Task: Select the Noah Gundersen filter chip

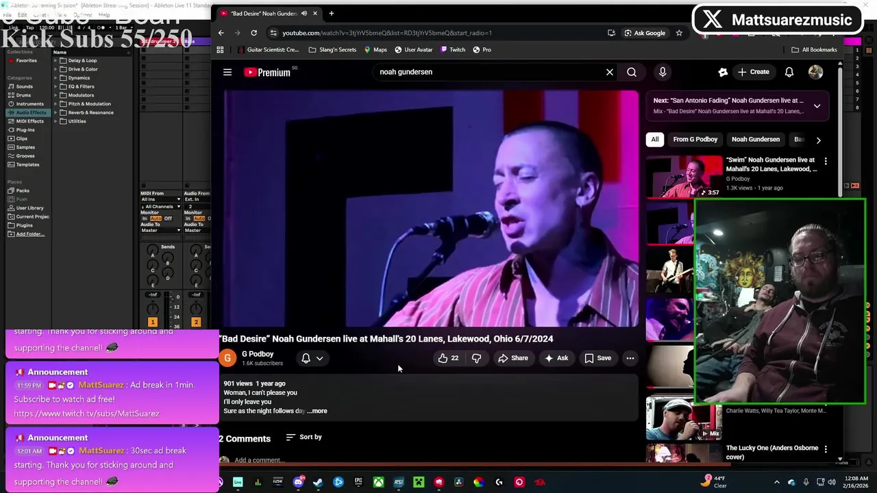Action: [x=755, y=140]
